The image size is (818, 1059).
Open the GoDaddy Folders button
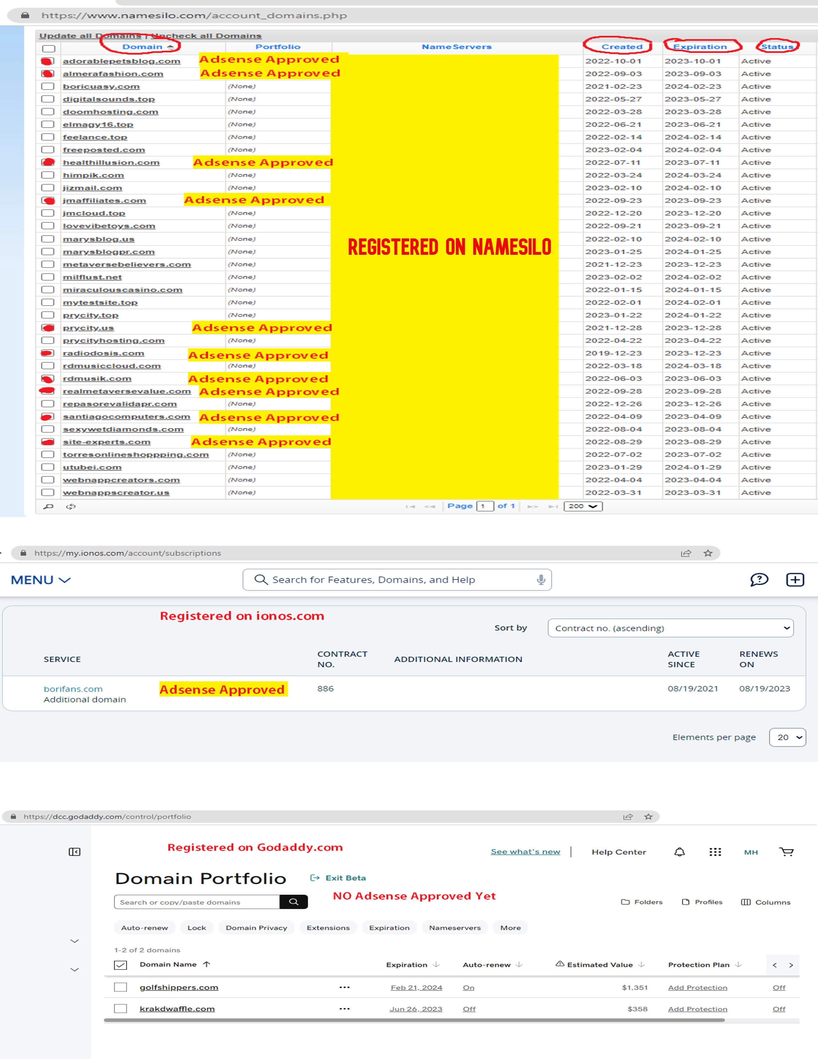(x=642, y=902)
